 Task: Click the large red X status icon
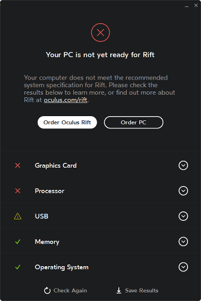[x=101, y=32]
